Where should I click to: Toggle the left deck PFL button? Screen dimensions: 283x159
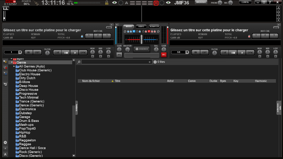pos(119,55)
